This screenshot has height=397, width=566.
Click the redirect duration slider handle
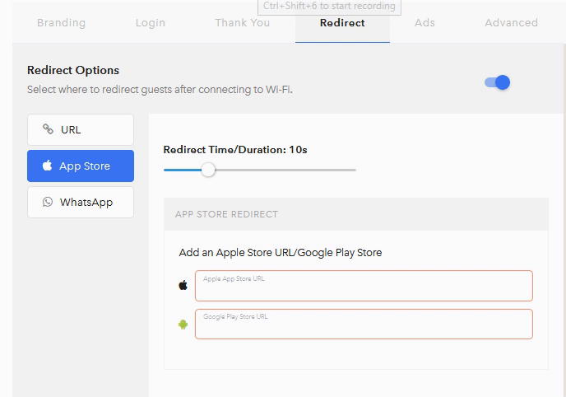[x=208, y=170]
